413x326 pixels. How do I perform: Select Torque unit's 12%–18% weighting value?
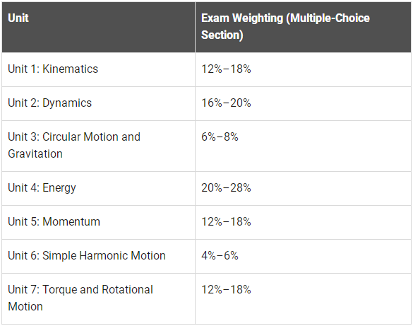[x=226, y=290]
